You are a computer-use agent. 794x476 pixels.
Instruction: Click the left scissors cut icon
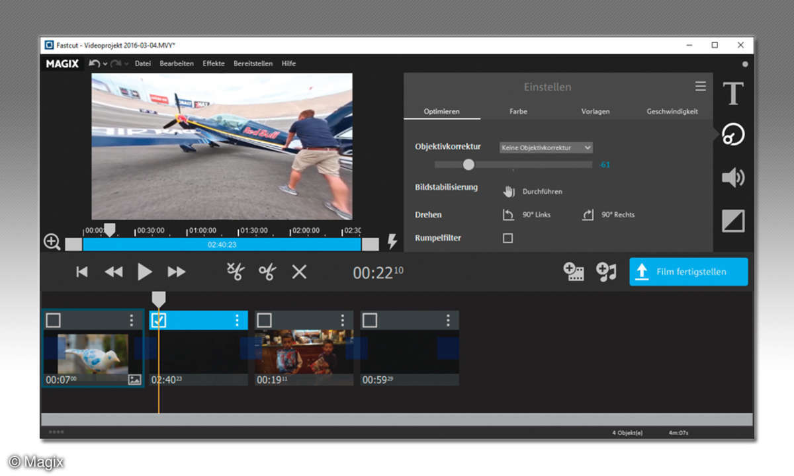pyautogui.click(x=236, y=272)
